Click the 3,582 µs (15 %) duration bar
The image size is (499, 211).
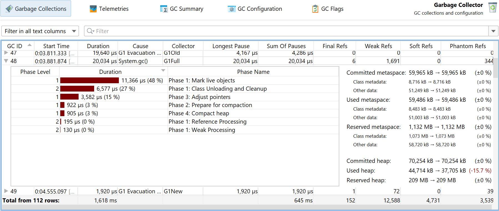69,97
